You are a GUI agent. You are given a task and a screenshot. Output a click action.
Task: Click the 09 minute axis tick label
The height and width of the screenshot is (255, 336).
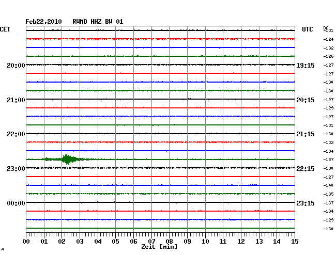(x=187, y=241)
